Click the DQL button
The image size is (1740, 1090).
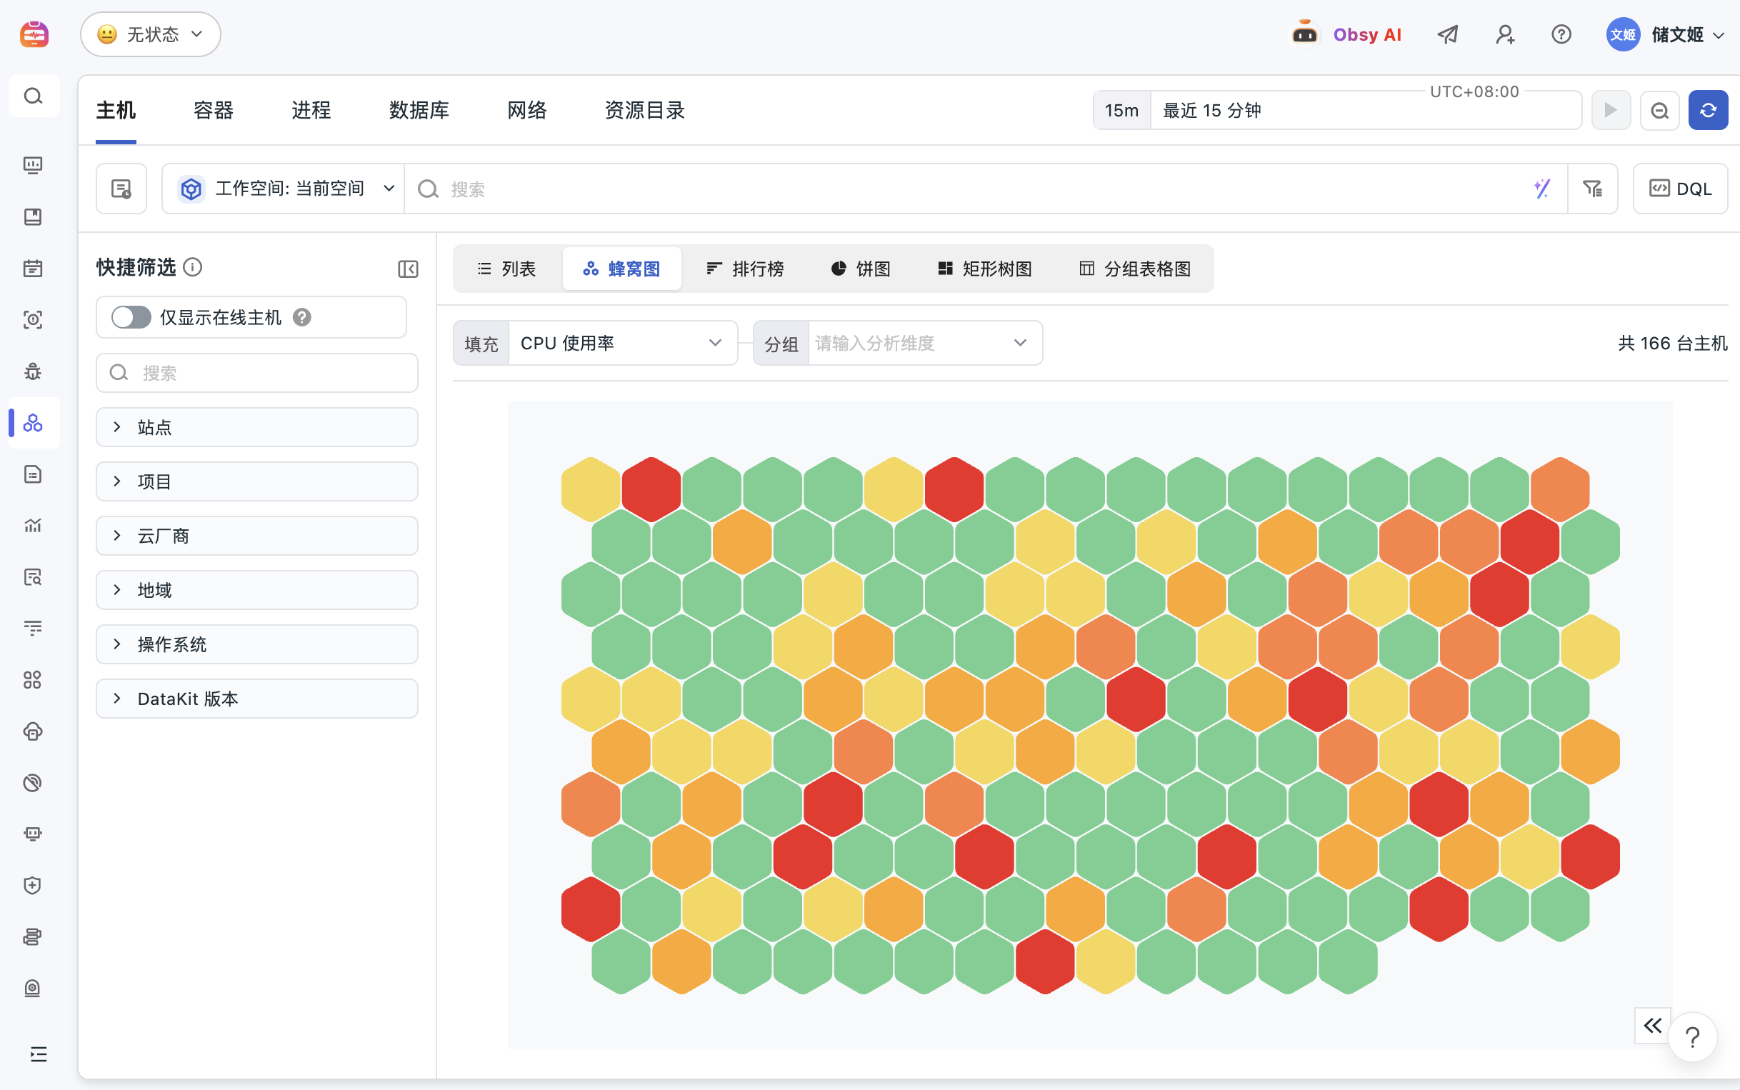1679,189
